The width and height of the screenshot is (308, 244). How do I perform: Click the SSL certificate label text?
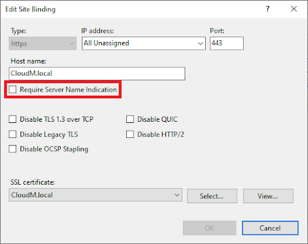(x=32, y=182)
